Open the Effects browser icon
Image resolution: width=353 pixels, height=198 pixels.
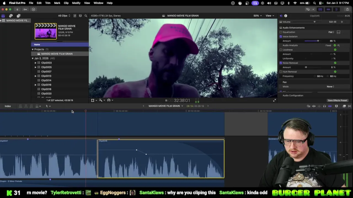[x=344, y=106]
